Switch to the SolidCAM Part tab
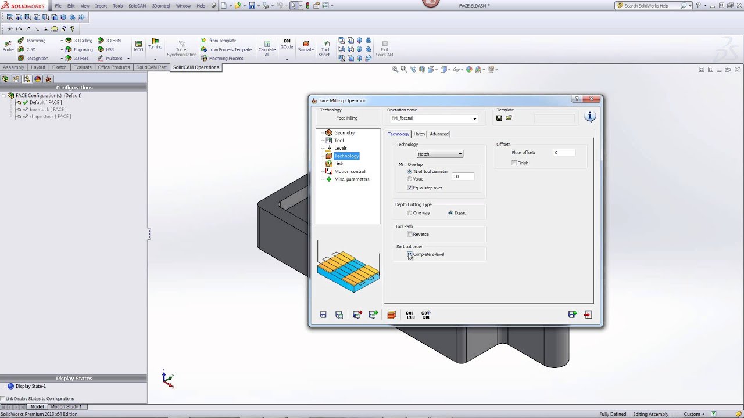The width and height of the screenshot is (744, 418). pyautogui.click(x=151, y=67)
